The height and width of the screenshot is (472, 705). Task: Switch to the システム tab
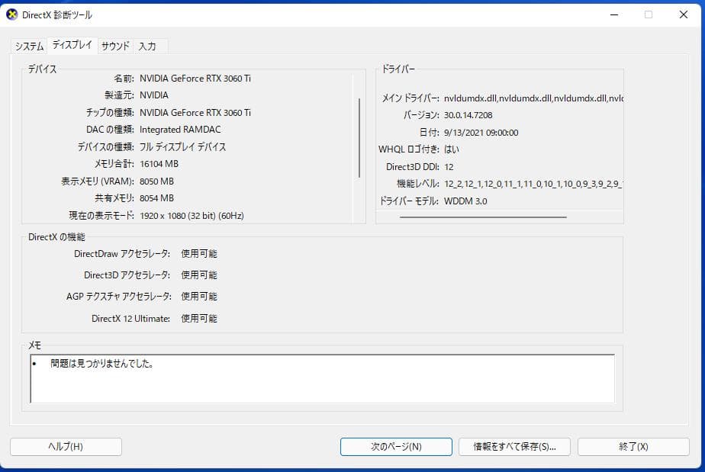click(x=28, y=46)
